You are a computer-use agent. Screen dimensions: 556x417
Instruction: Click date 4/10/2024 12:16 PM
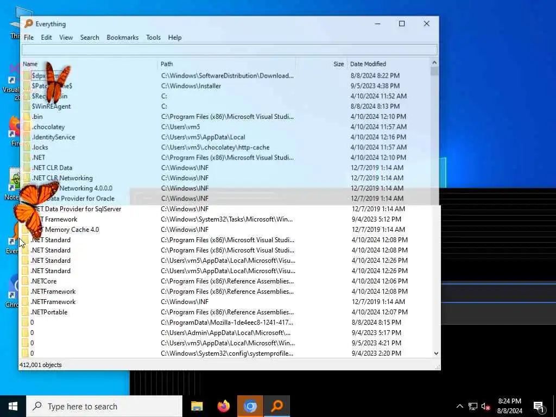(378, 137)
